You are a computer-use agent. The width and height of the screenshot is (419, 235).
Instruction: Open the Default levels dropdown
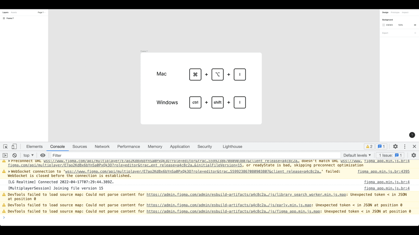(357, 155)
